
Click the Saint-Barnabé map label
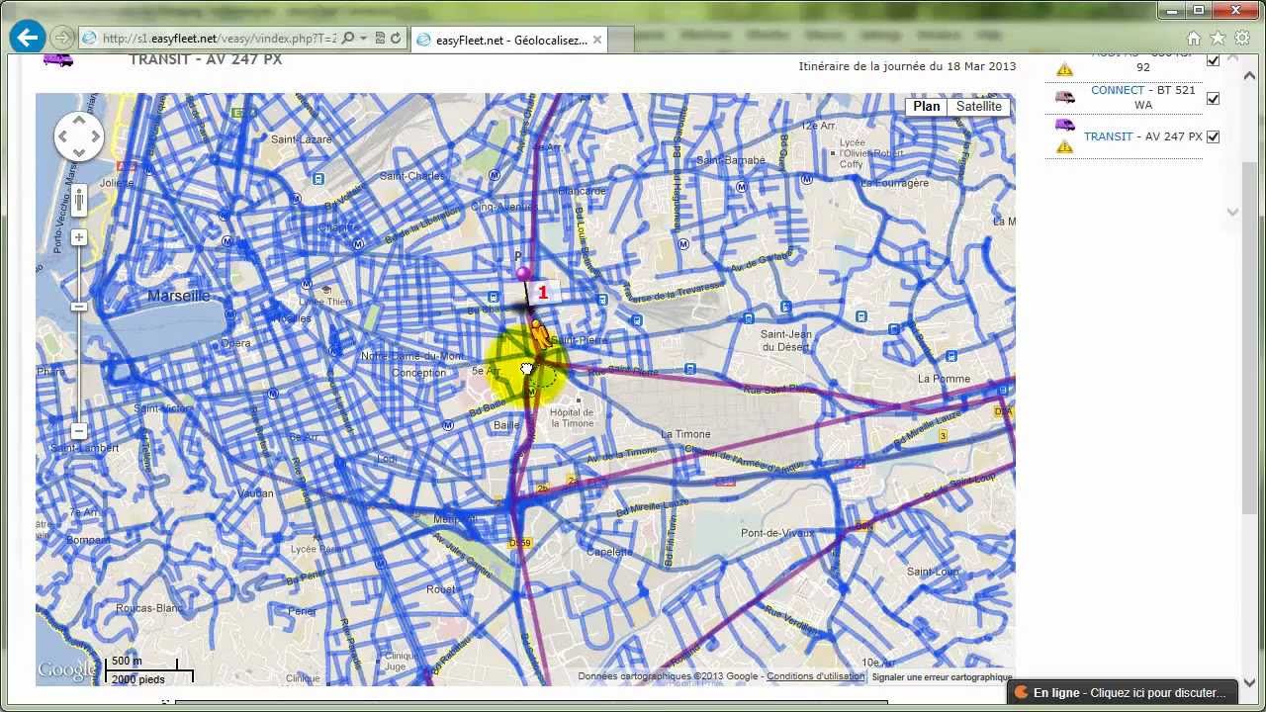click(x=730, y=160)
